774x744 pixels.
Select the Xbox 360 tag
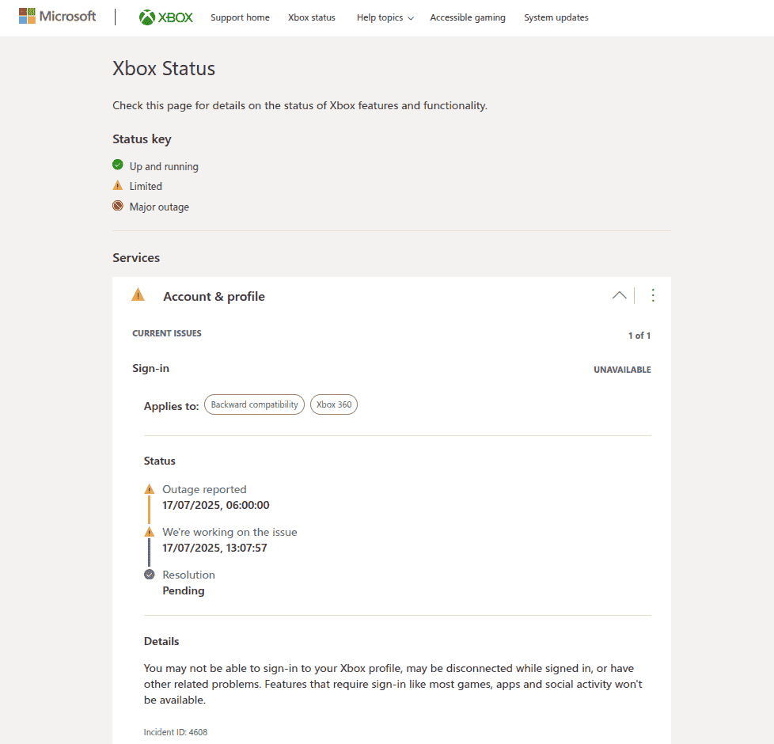[333, 404]
